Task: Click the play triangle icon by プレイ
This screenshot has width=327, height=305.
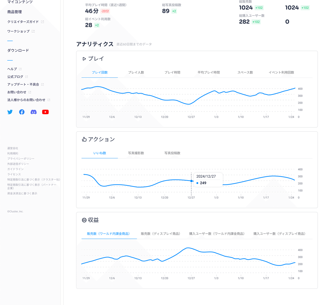Action: coord(84,59)
